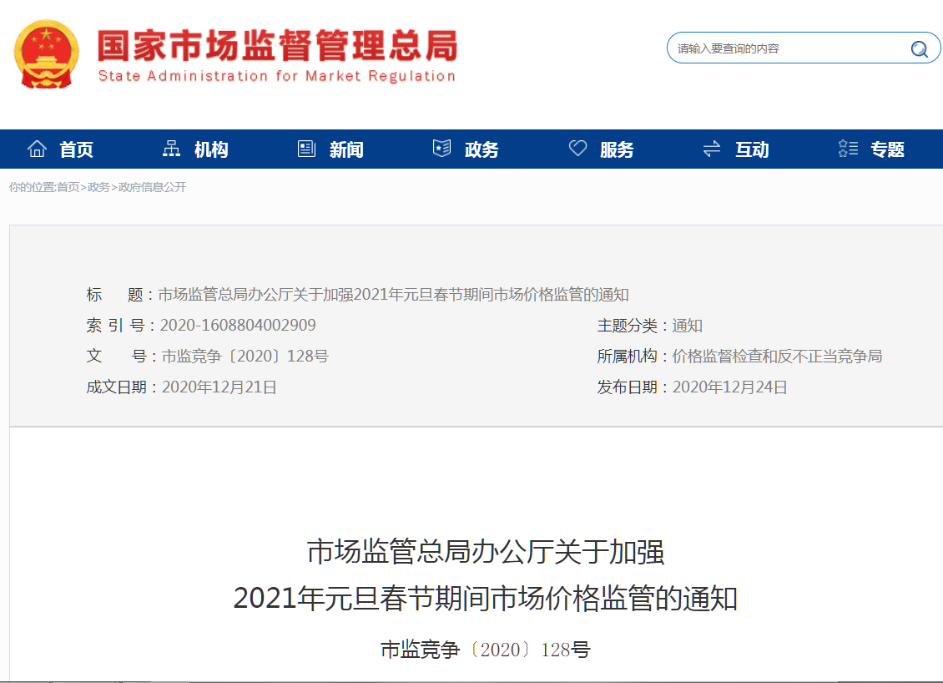Open the 政务 menu item
This screenshot has height=683, width=943.
482,149
